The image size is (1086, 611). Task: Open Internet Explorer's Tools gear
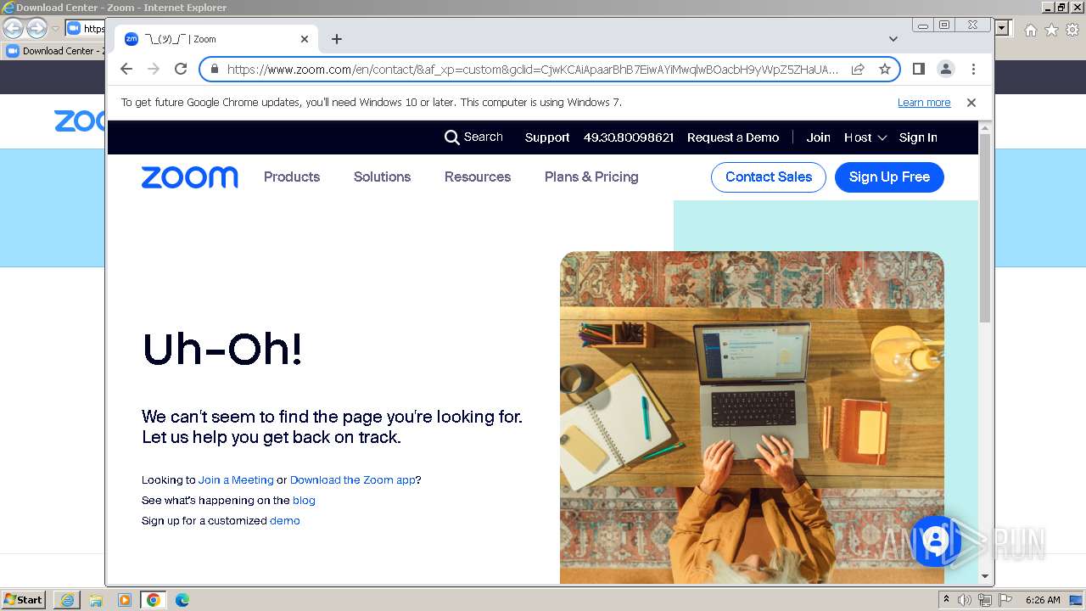1073,30
